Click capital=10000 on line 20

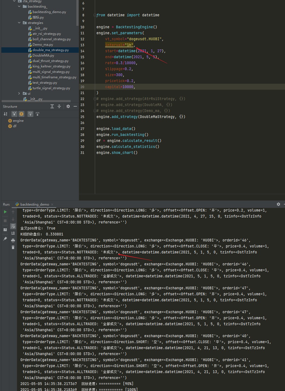click(119, 87)
